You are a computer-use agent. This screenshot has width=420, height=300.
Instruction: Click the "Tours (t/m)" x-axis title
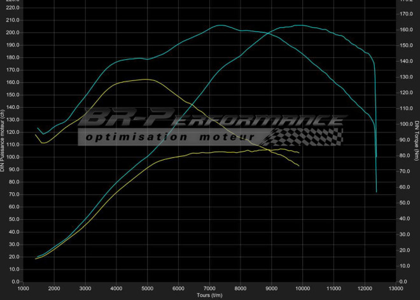click(x=209, y=295)
